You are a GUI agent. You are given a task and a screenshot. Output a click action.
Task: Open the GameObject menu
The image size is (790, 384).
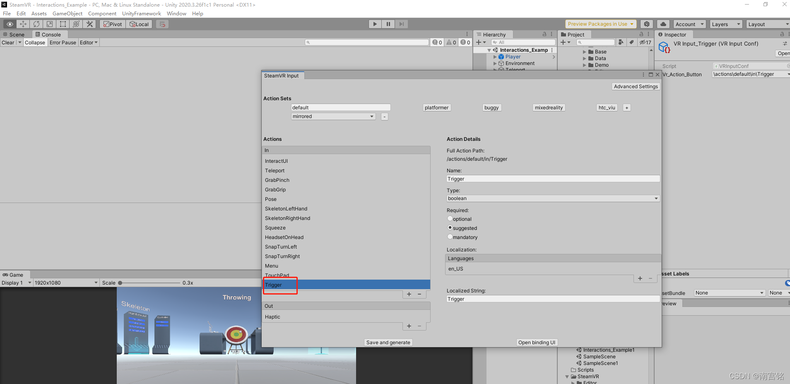[67, 13]
